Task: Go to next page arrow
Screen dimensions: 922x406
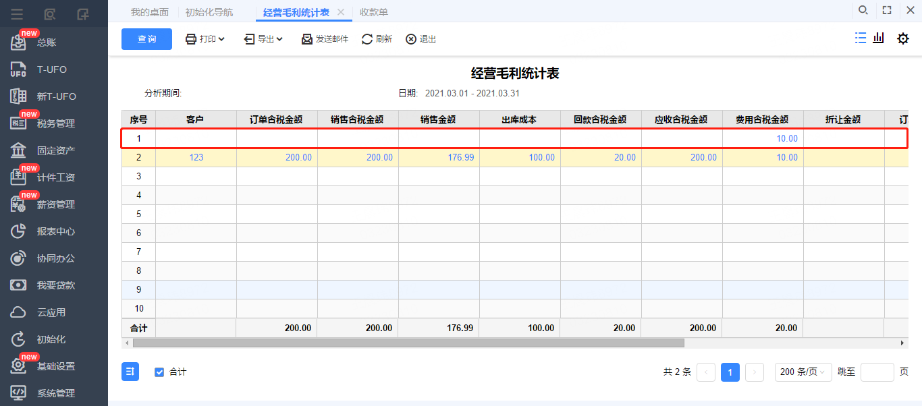Action: tap(755, 372)
